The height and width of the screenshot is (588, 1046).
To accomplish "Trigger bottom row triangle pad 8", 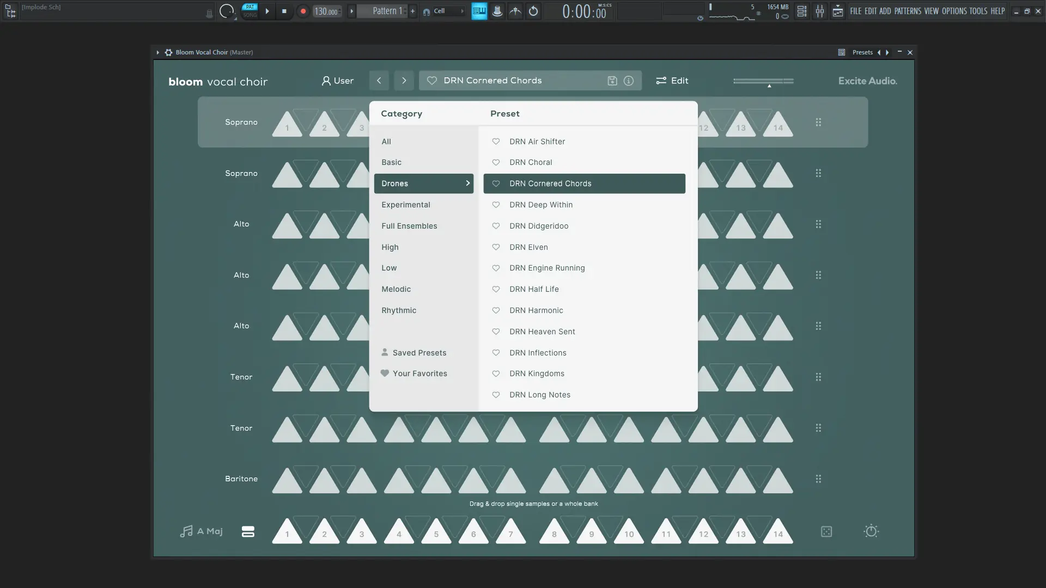I will pyautogui.click(x=554, y=531).
